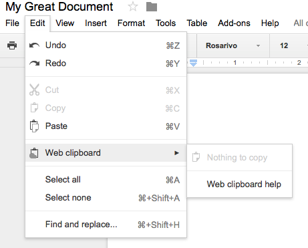The height and width of the screenshot is (248, 308).
Task: Click the My Great Document title
Action: pyautogui.click(x=59, y=7)
